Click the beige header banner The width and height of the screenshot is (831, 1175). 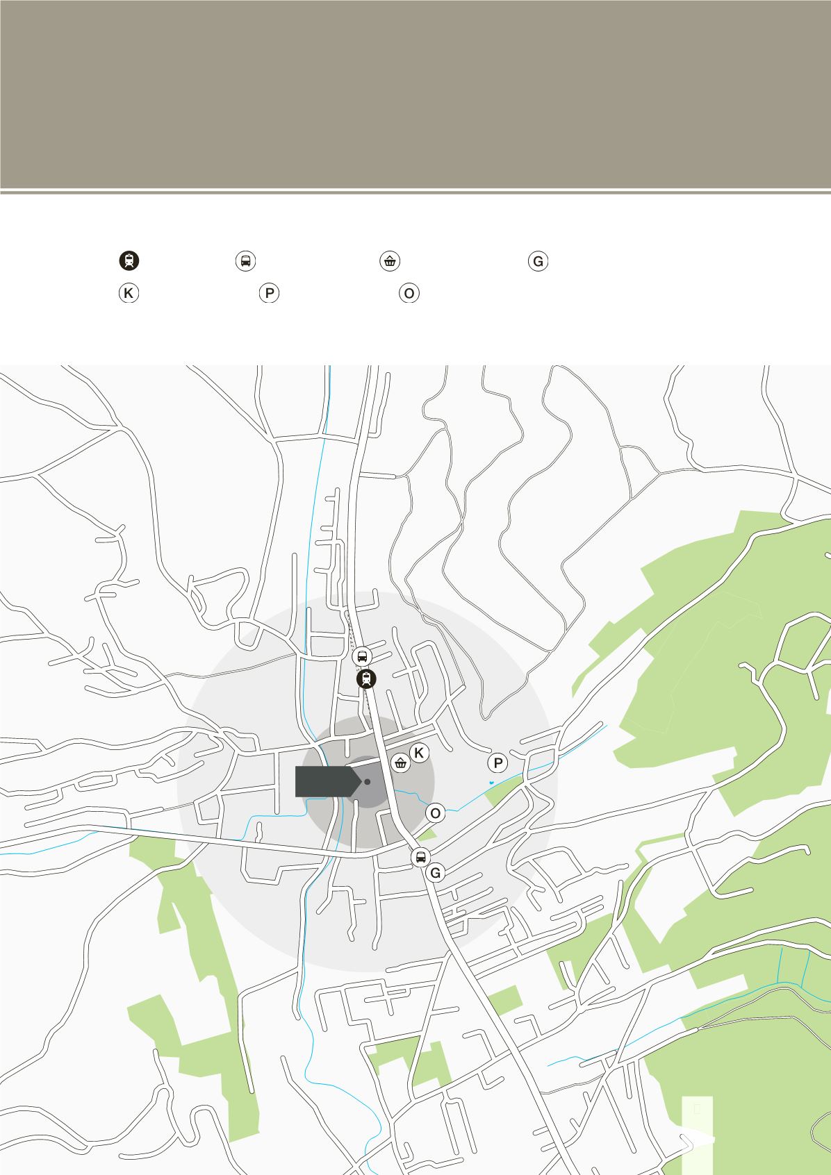tap(415, 94)
